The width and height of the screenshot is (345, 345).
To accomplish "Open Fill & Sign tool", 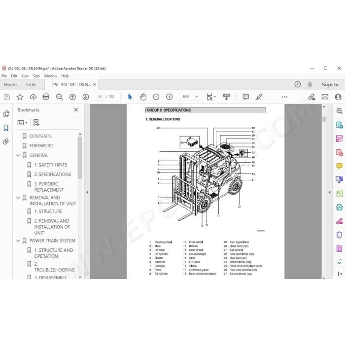I will click(x=339, y=221).
